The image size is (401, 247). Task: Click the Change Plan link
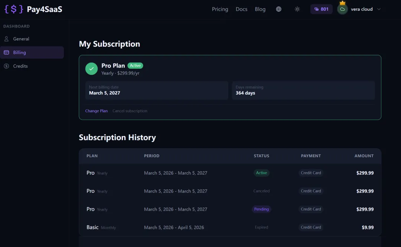coord(96,111)
